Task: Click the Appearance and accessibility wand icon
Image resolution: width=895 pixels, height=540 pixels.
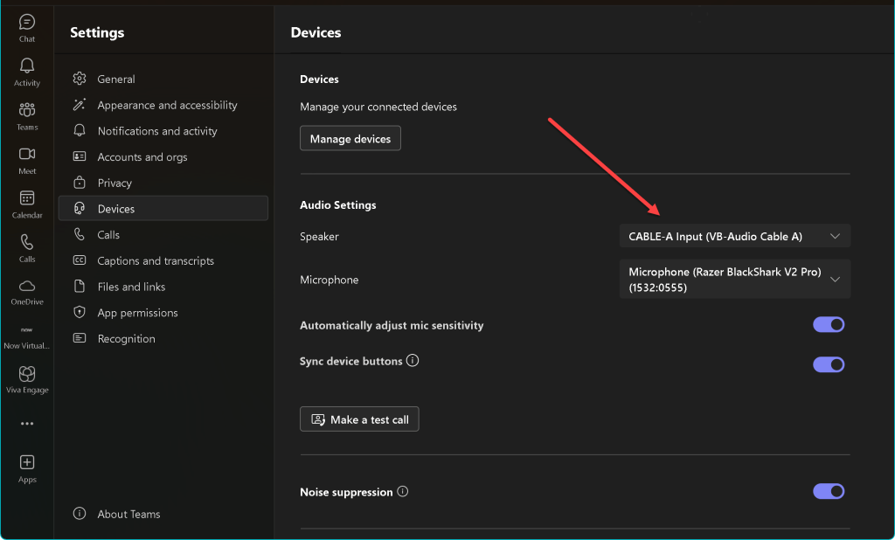Action: (x=80, y=105)
